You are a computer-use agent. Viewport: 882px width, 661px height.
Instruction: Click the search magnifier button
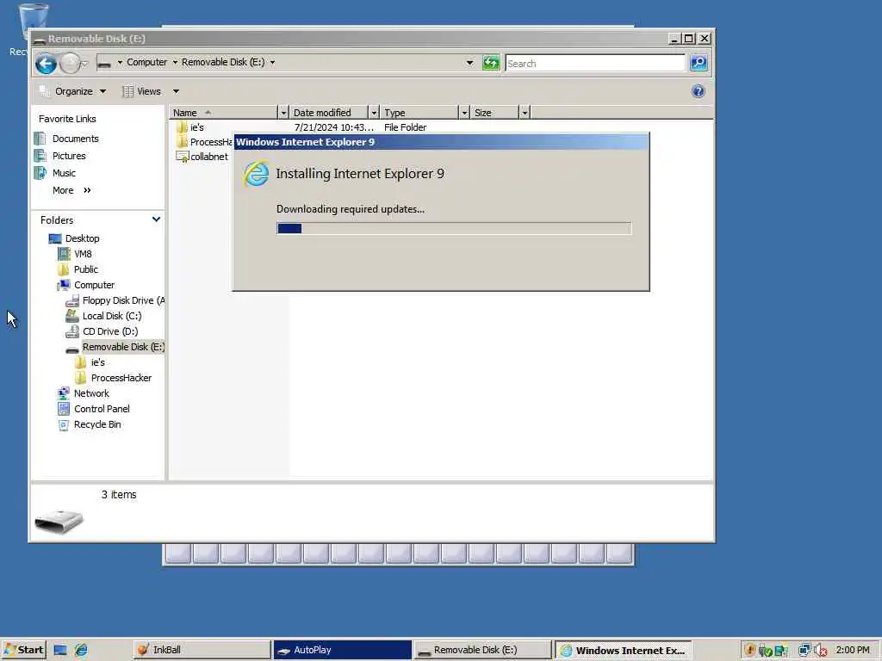[x=699, y=63]
